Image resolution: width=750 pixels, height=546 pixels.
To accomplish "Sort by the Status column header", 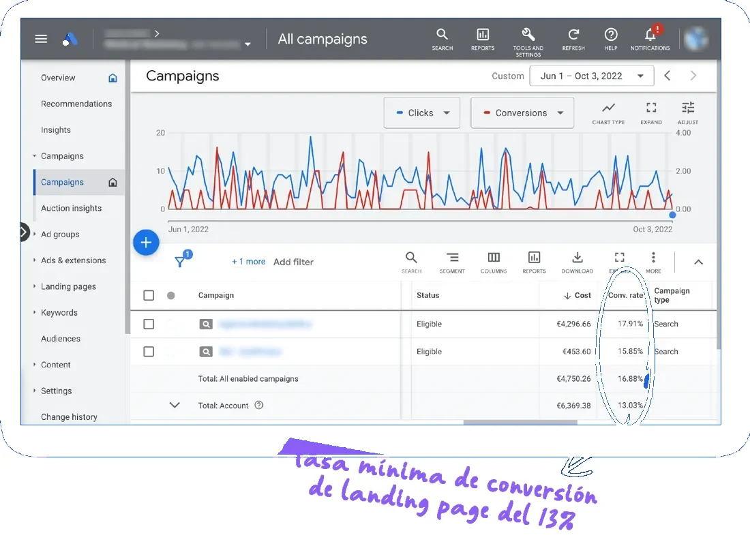I will tap(427, 295).
